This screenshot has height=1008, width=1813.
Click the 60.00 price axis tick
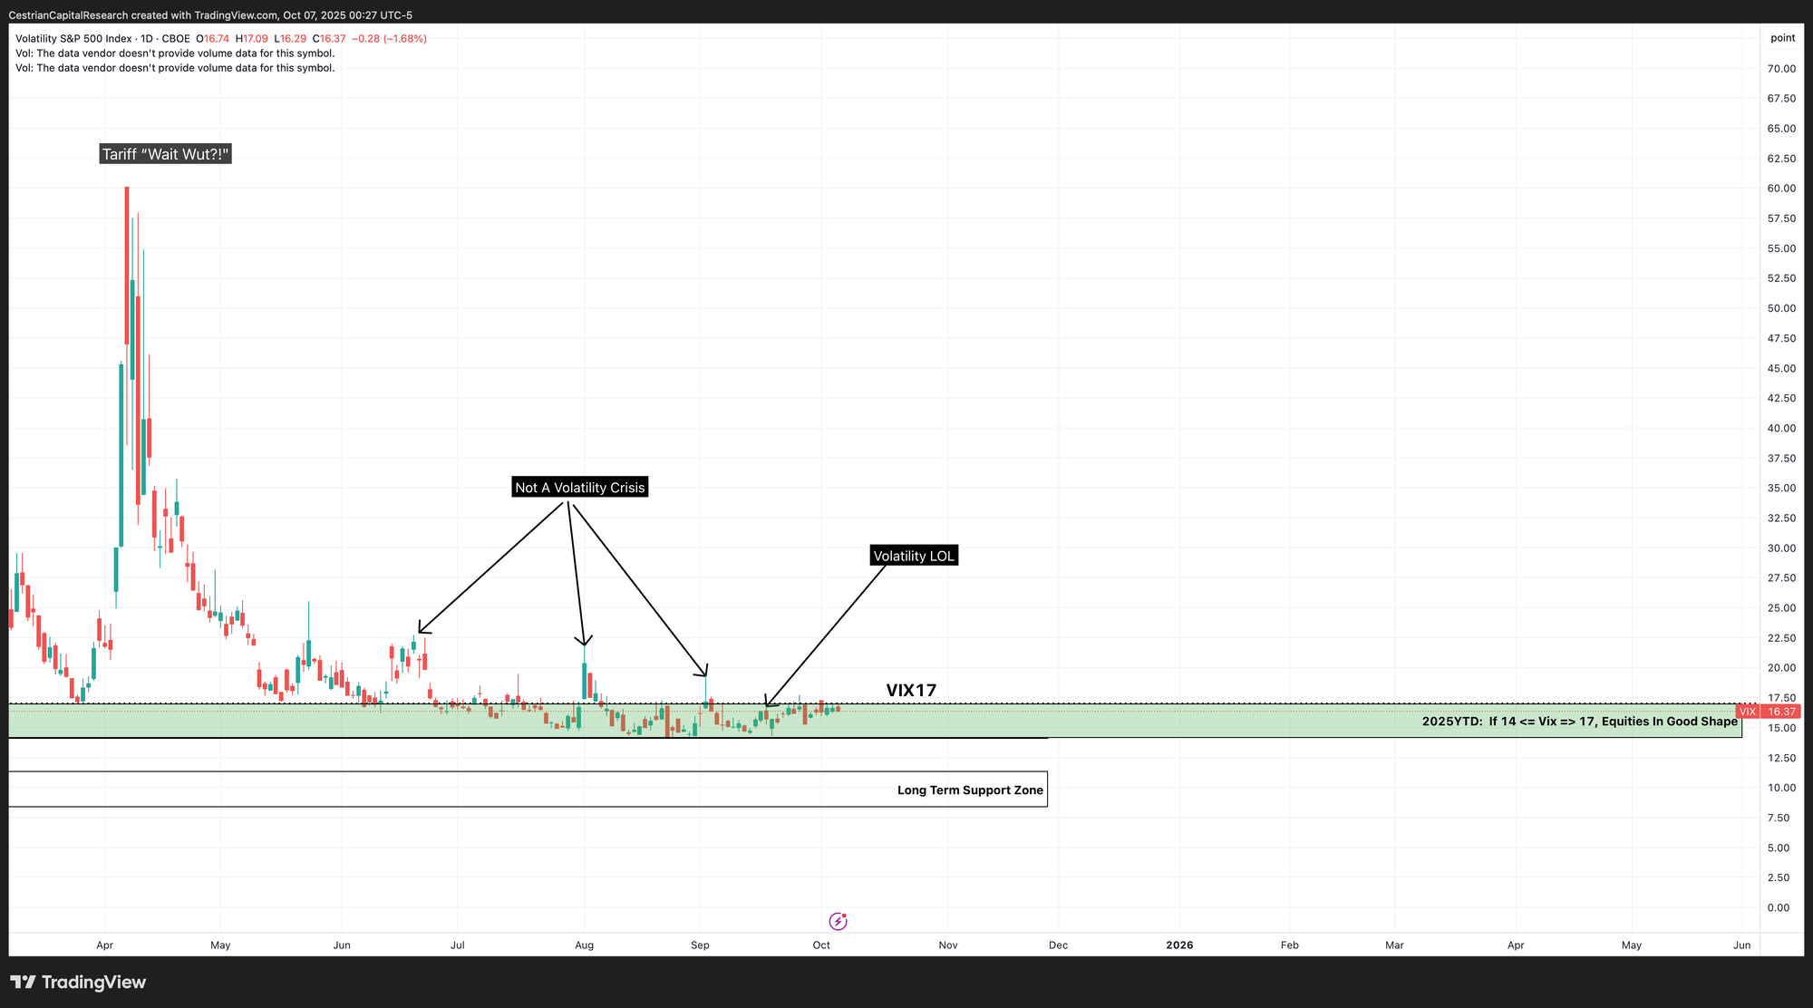1781,189
